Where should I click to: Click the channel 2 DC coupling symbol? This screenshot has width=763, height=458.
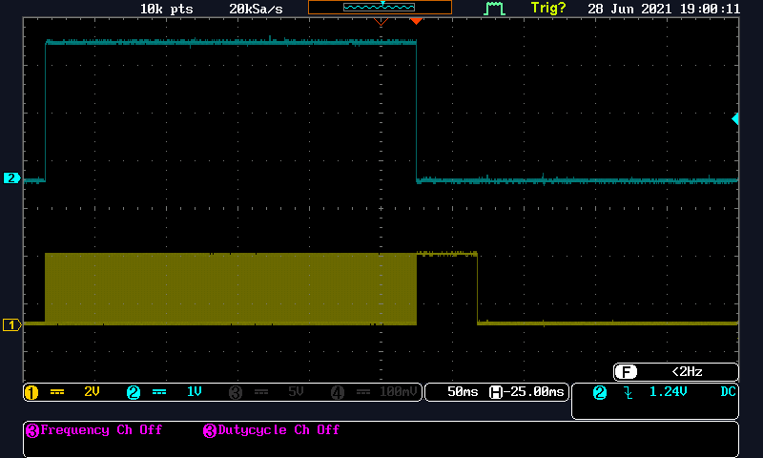tap(159, 392)
